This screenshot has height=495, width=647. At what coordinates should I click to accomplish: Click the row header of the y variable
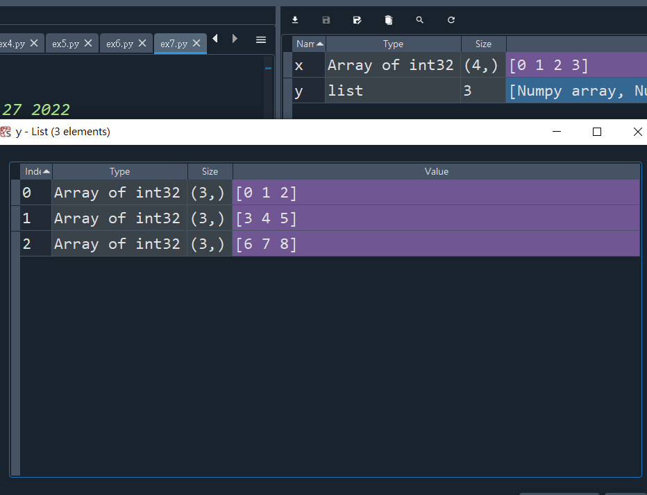tap(287, 90)
